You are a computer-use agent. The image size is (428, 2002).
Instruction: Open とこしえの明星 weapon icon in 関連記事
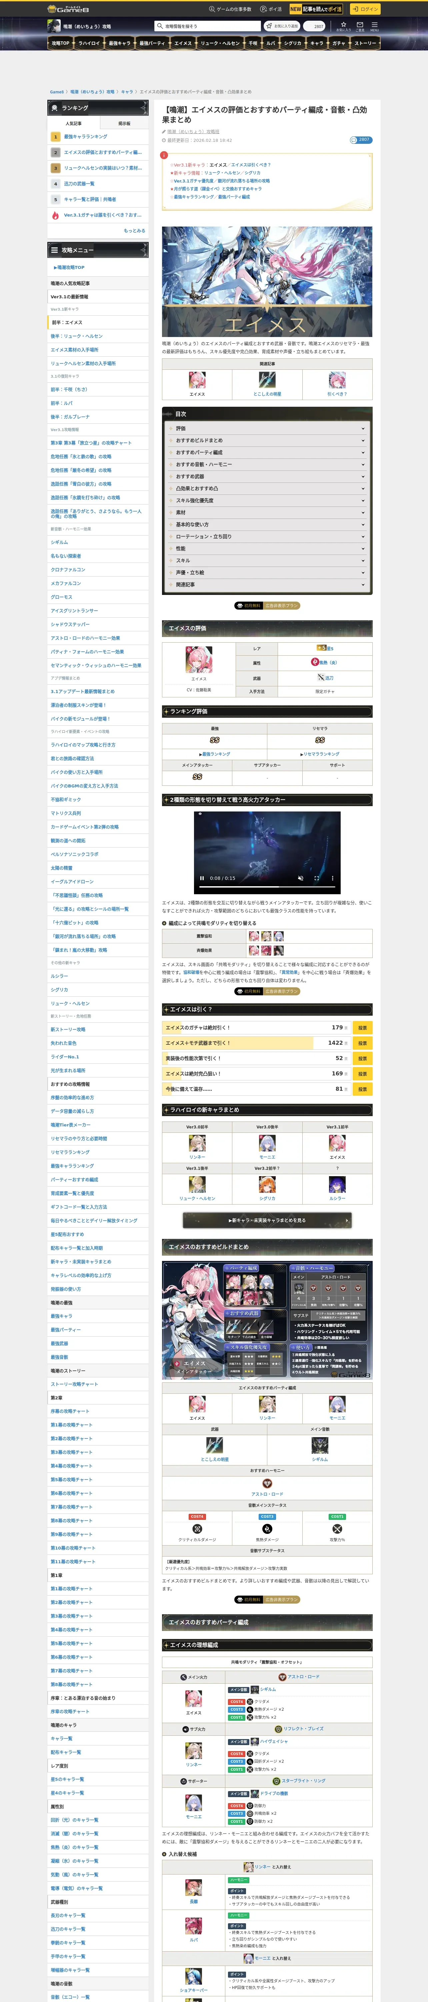(x=267, y=379)
